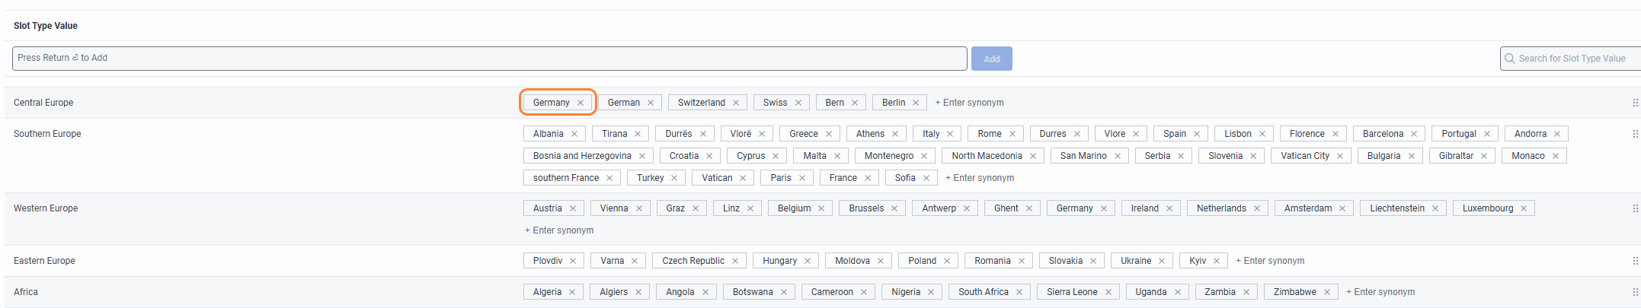Image resolution: width=1641 pixels, height=308 pixels.
Task: Delete the Swiss synonym tag
Action: [x=798, y=103]
